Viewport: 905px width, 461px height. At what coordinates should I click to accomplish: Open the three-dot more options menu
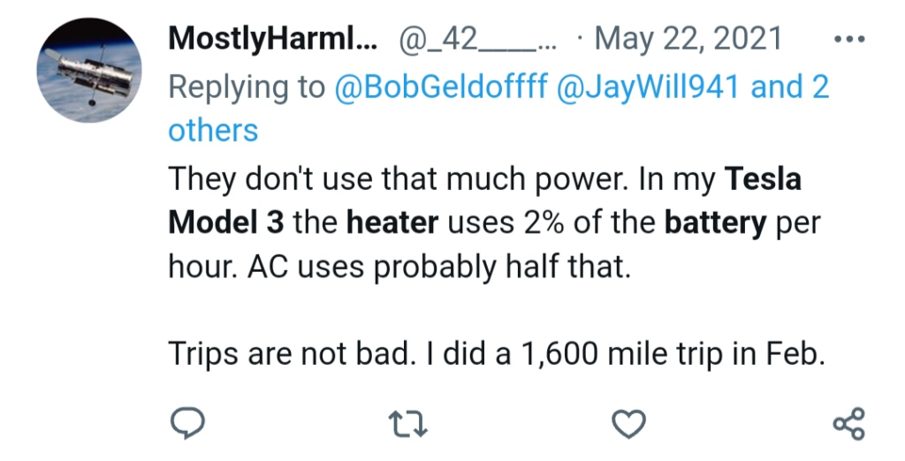click(x=849, y=40)
